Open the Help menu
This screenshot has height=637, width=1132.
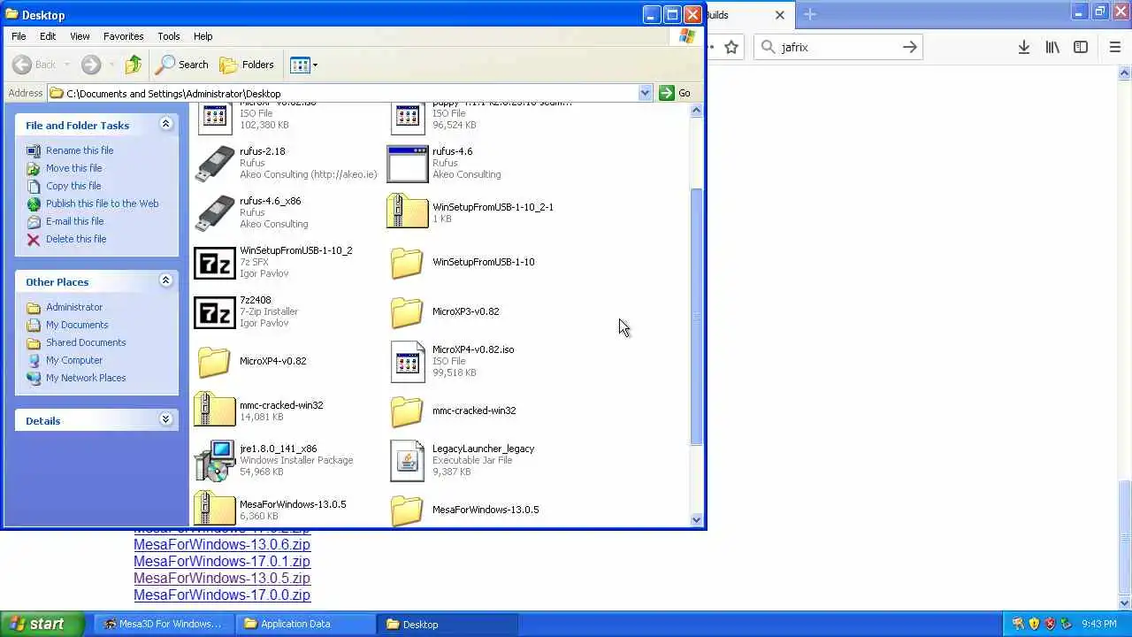(x=203, y=36)
